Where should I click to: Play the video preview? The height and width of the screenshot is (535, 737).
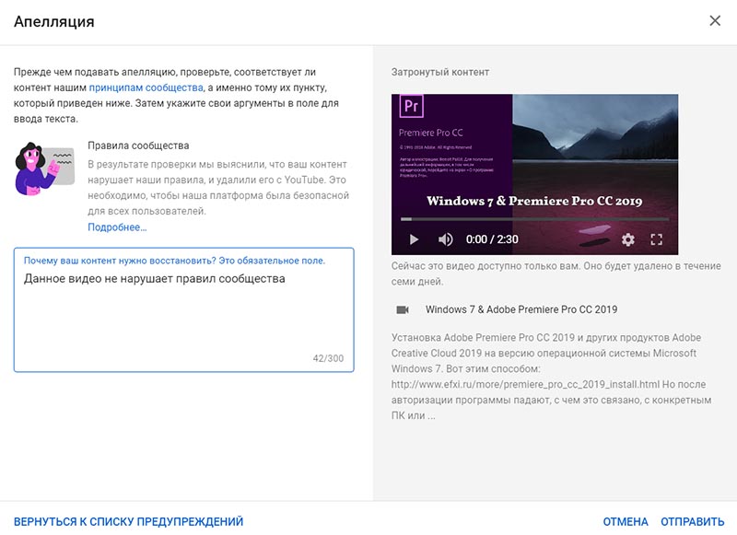[x=414, y=239]
